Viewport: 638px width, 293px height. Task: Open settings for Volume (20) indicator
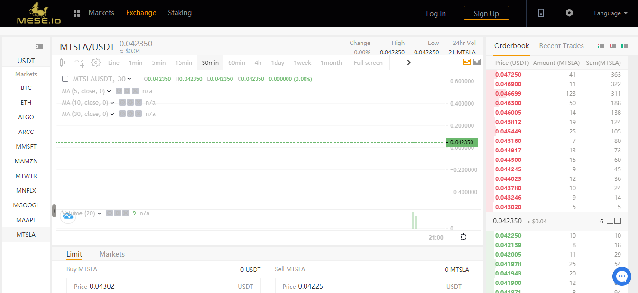118,213
